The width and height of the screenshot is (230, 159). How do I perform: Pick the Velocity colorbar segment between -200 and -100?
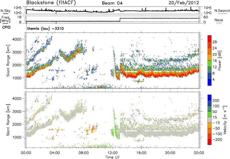click(x=210, y=136)
